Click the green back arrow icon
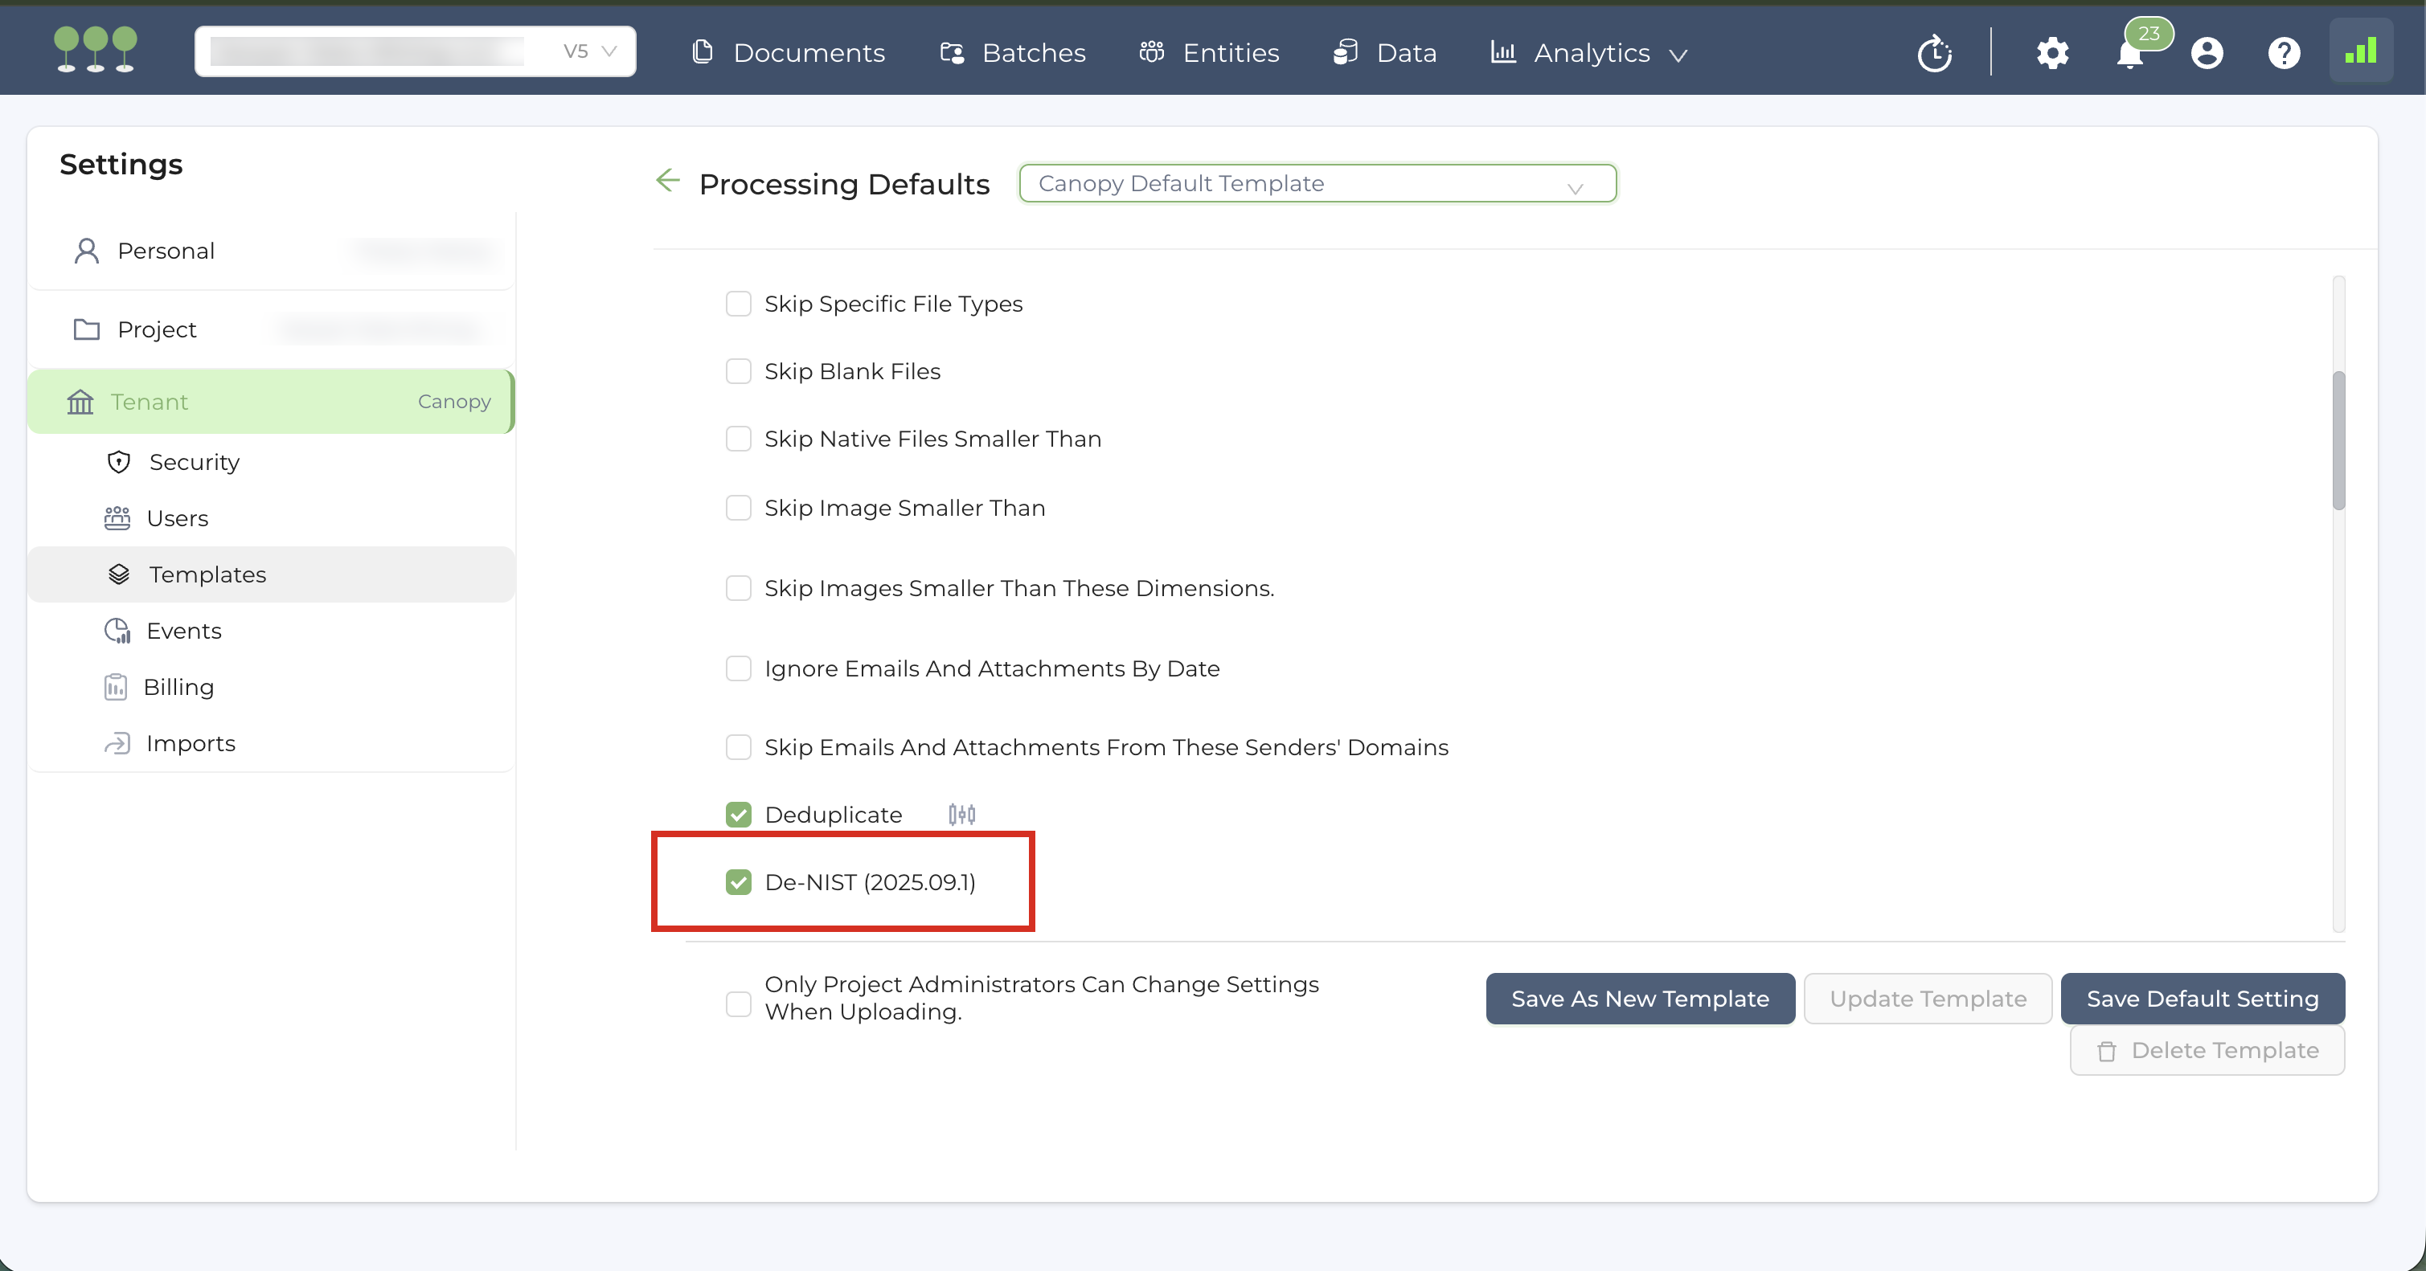The width and height of the screenshot is (2426, 1271). coord(668,181)
